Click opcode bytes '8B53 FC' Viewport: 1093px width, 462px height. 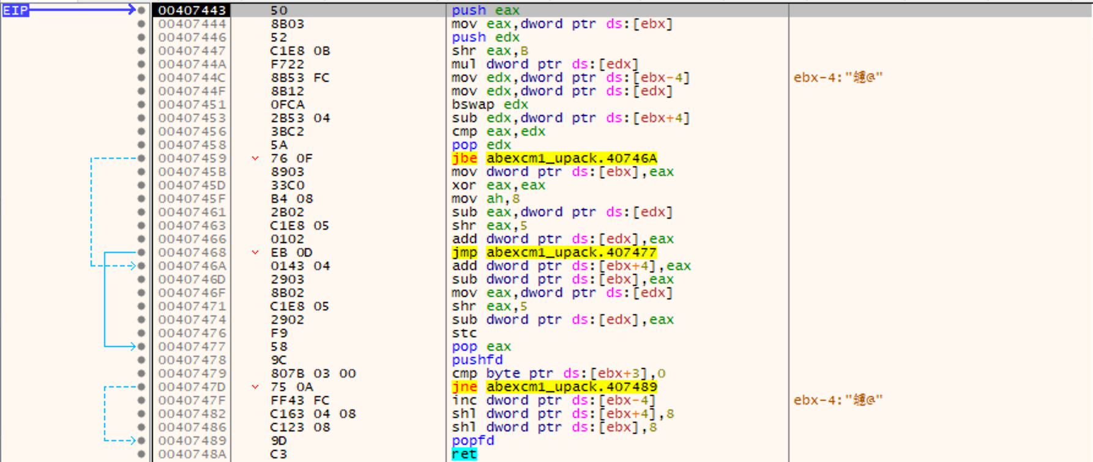point(300,78)
